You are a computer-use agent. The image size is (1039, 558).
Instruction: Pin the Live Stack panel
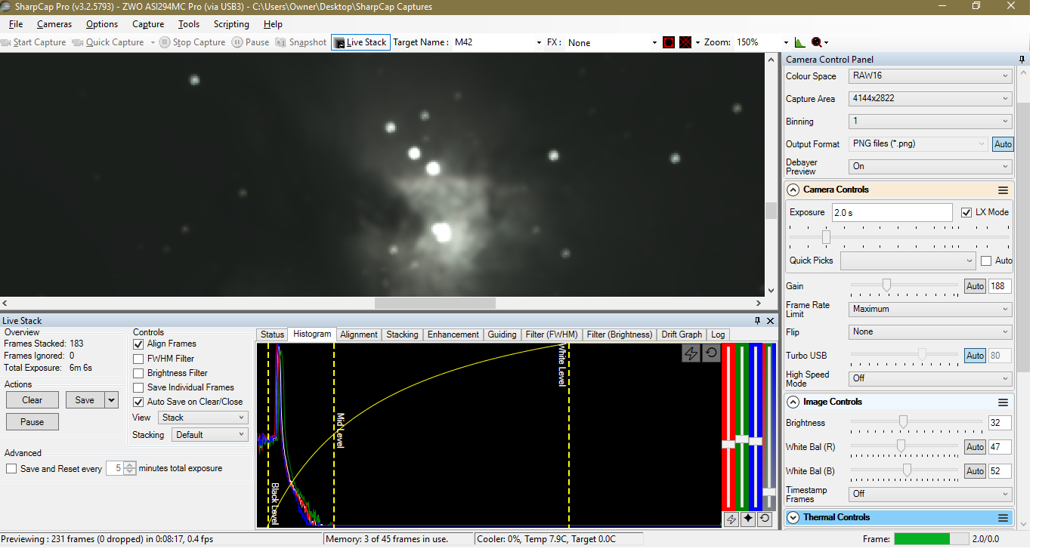[758, 321]
